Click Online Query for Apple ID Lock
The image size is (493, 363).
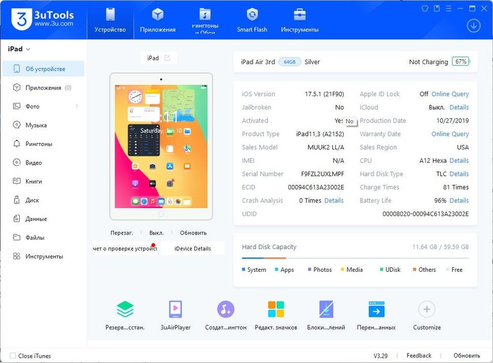pyautogui.click(x=450, y=94)
